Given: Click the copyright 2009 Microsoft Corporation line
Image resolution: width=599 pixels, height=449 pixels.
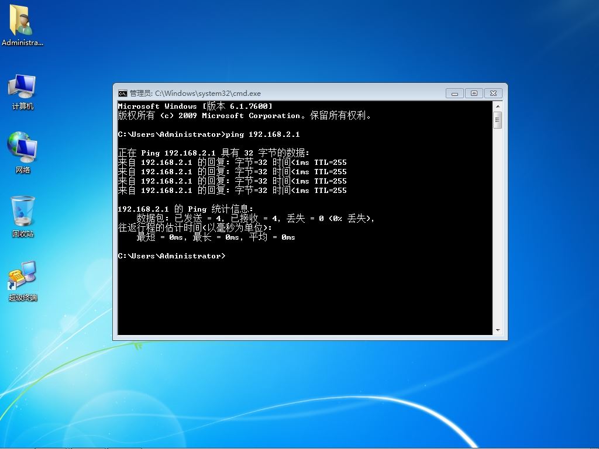Looking at the screenshot, I should 245,115.
